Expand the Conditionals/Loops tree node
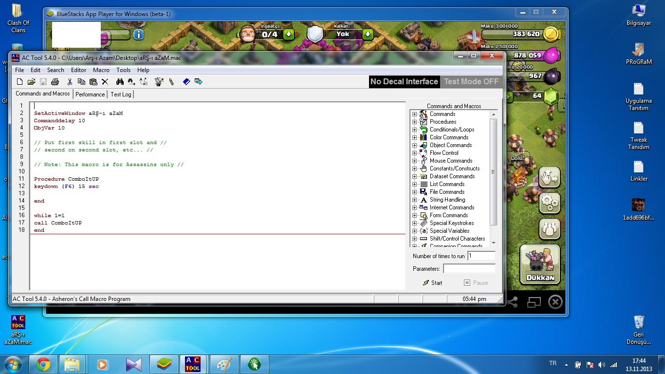665x374 pixels. (x=415, y=130)
